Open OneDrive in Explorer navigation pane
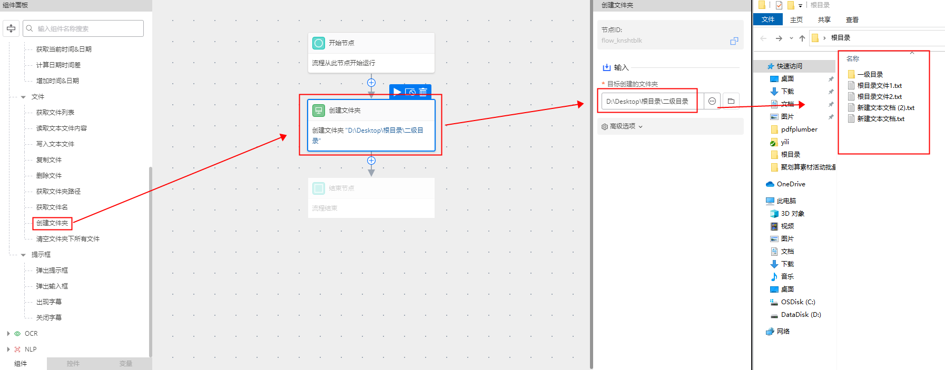The width and height of the screenshot is (945, 370). pyautogui.click(x=791, y=184)
